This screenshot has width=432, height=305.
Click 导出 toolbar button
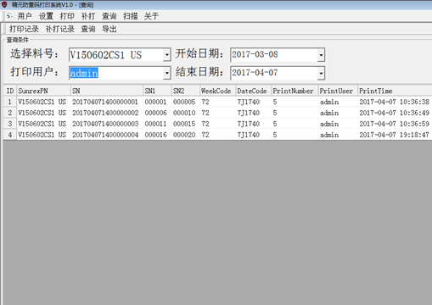tap(109, 29)
